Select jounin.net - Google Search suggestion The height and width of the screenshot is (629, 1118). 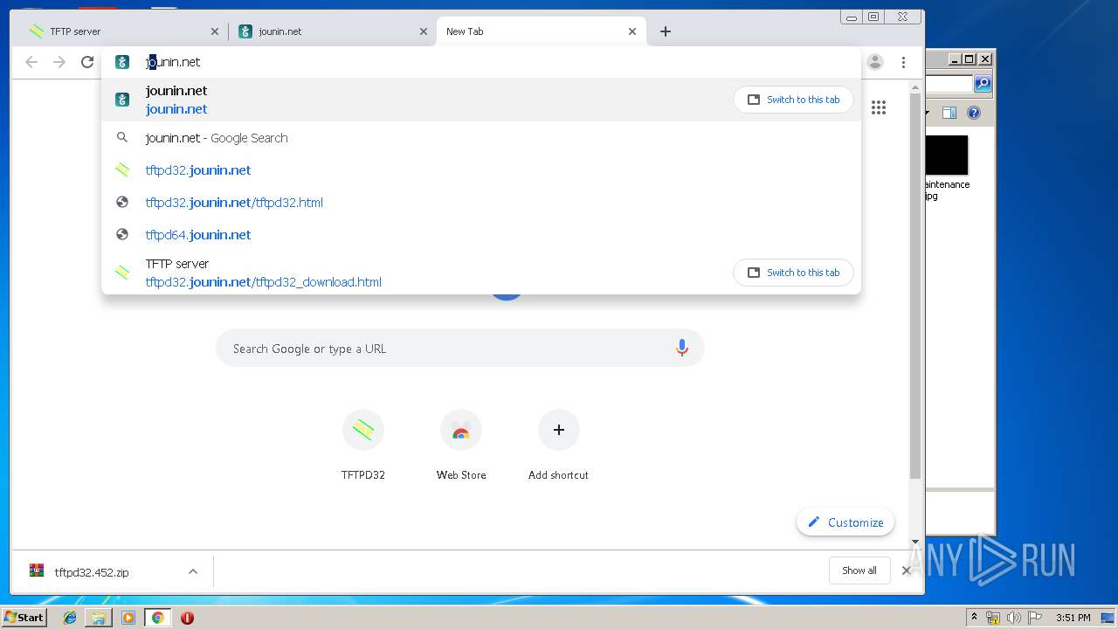pos(480,138)
